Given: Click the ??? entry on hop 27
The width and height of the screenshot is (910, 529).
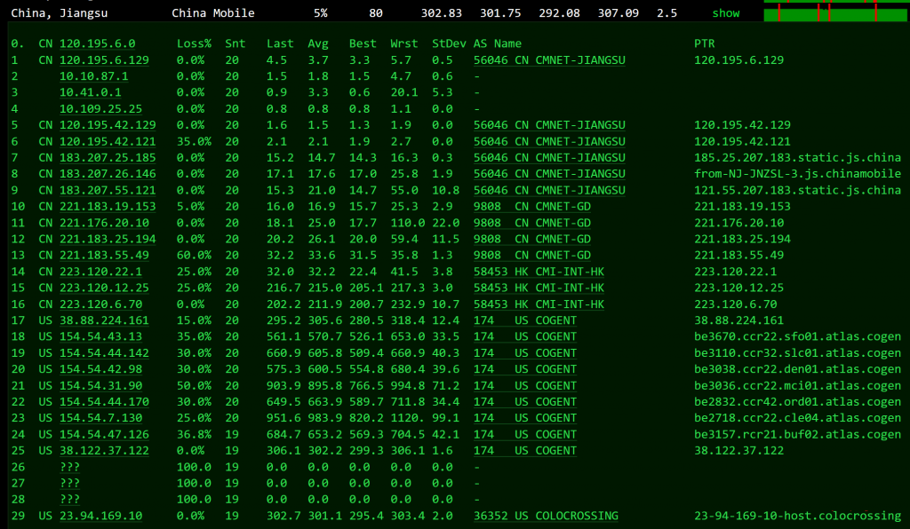Looking at the screenshot, I should click(69, 483).
